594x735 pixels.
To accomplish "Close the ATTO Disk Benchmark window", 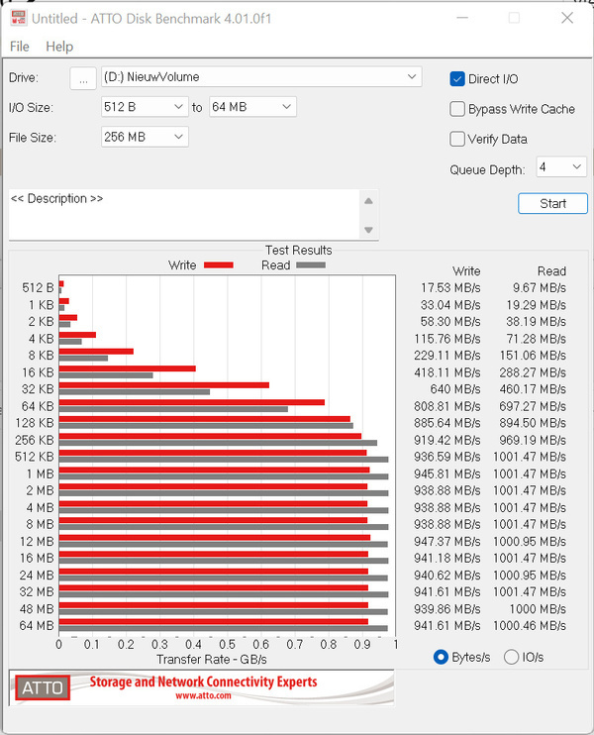I will [567, 18].
